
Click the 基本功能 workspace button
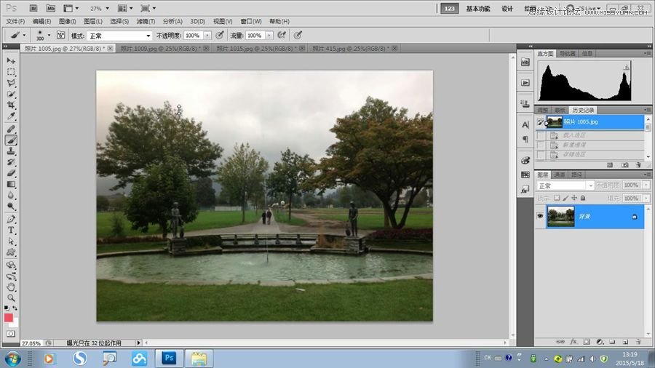[x=477, y=9]
